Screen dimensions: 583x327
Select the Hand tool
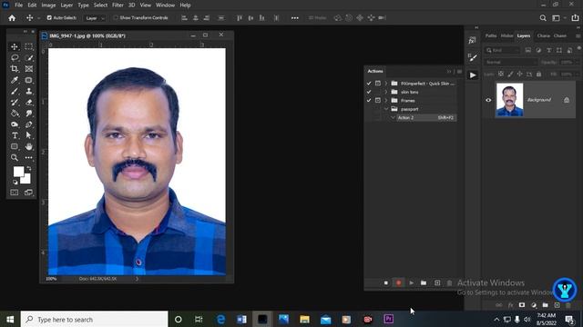click(x=28, y=147)
